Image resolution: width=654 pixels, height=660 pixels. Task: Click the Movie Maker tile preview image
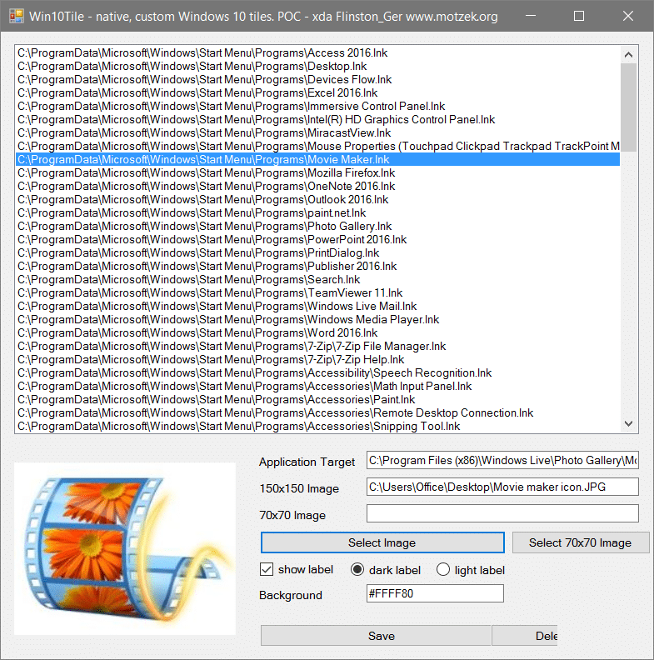click(125, 549)
